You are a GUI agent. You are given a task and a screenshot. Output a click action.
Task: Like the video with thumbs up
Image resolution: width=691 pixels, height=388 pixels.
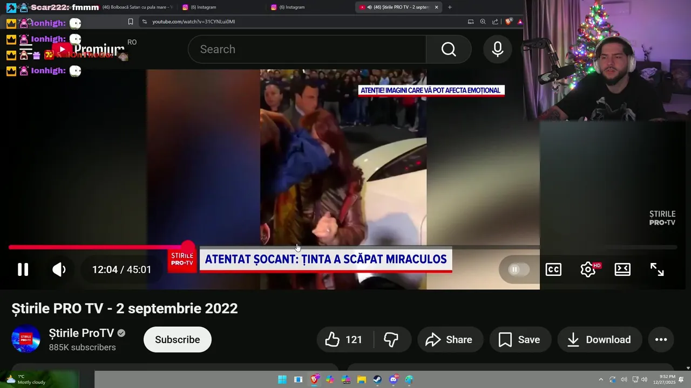344,339
